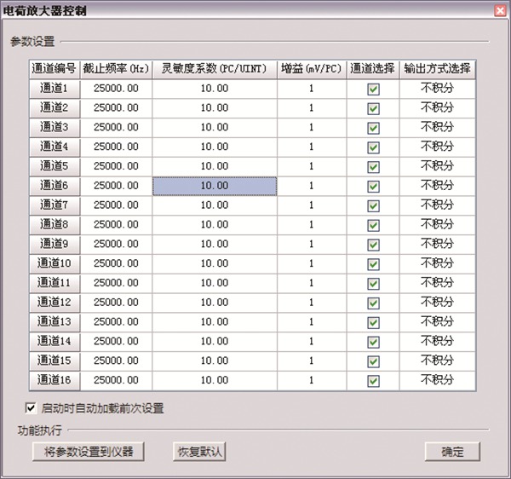Click the 截止频率(Hz) column header

pyautogui.click(x=117, y=69)
